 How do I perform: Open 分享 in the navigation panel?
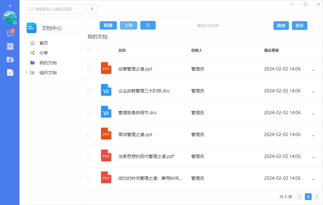coord(43,53)
